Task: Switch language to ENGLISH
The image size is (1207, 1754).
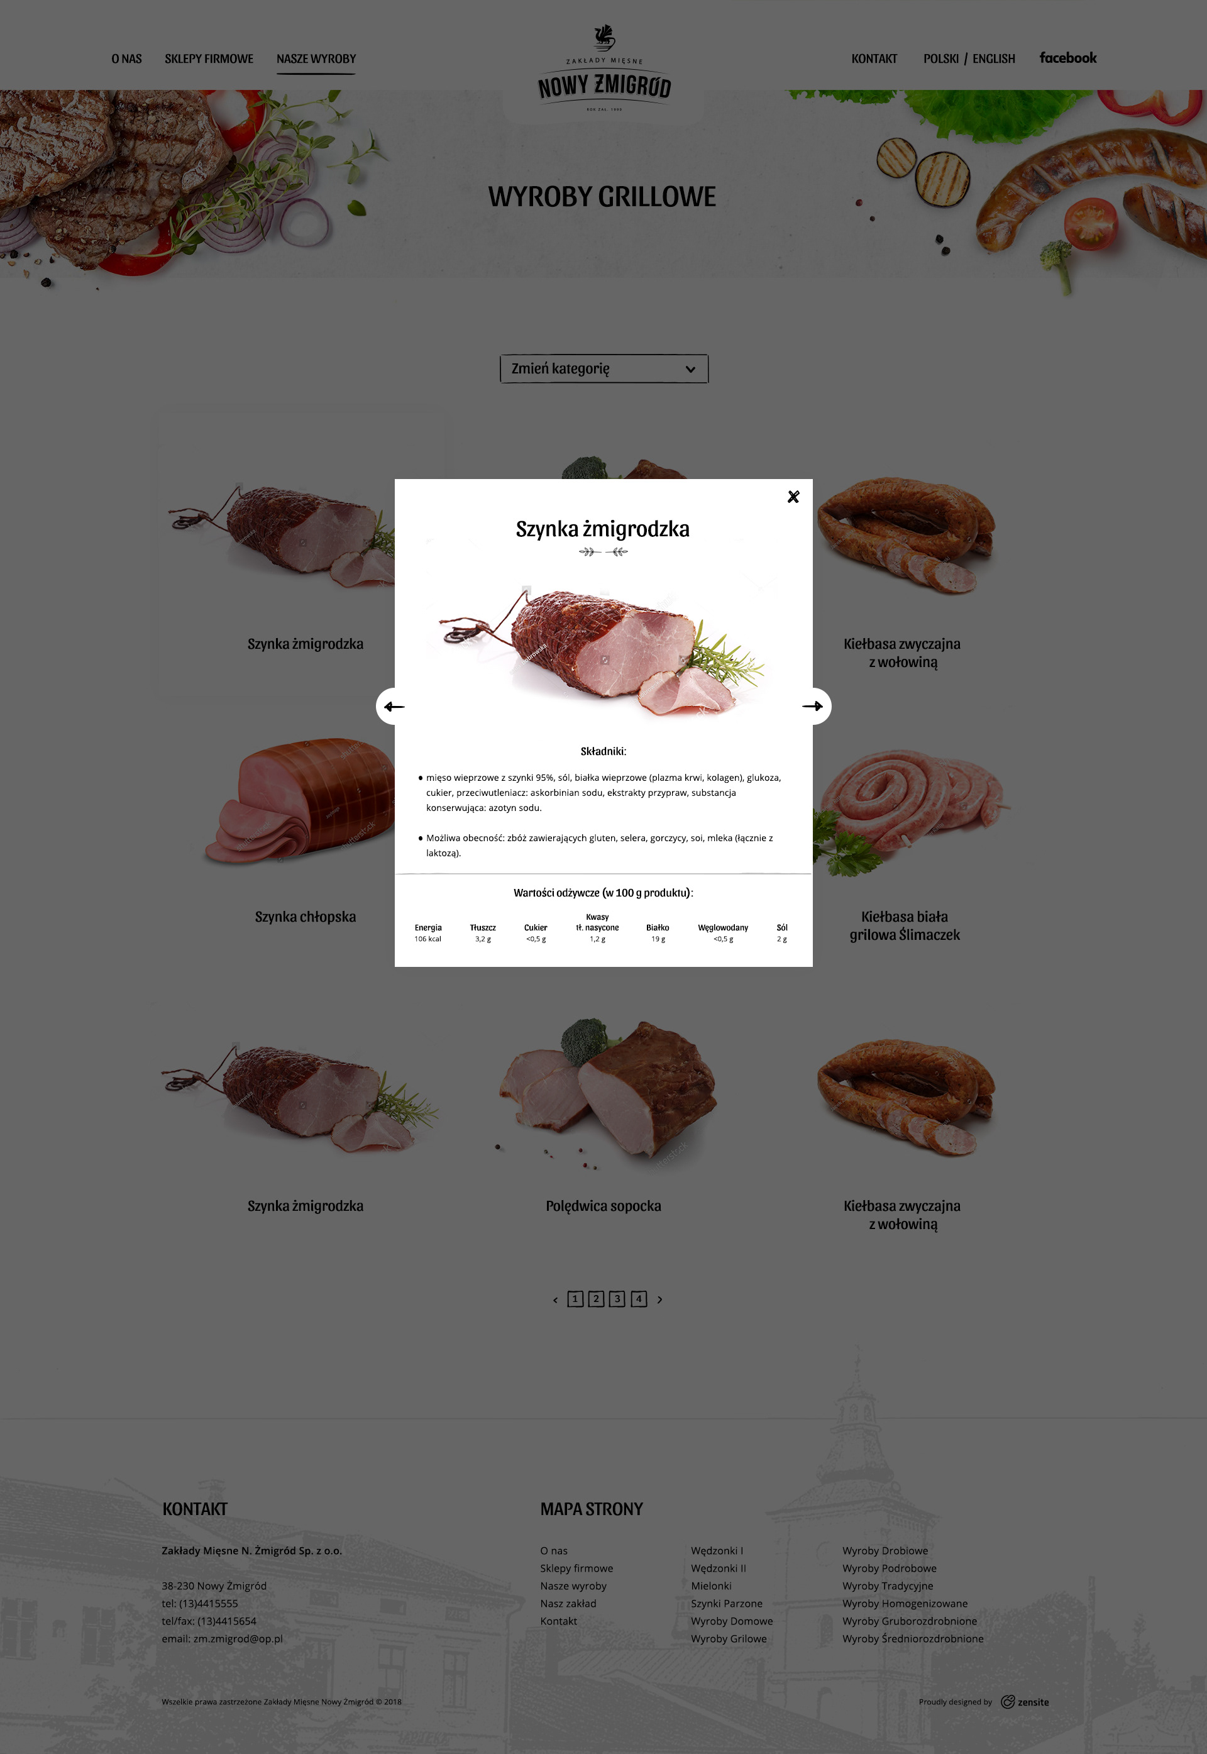Action: [x=994, y=59]
